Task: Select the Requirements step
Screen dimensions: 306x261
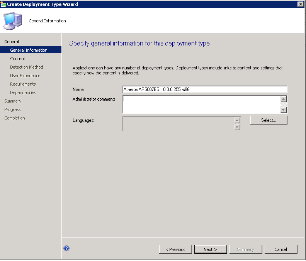Action: point(23,84)
